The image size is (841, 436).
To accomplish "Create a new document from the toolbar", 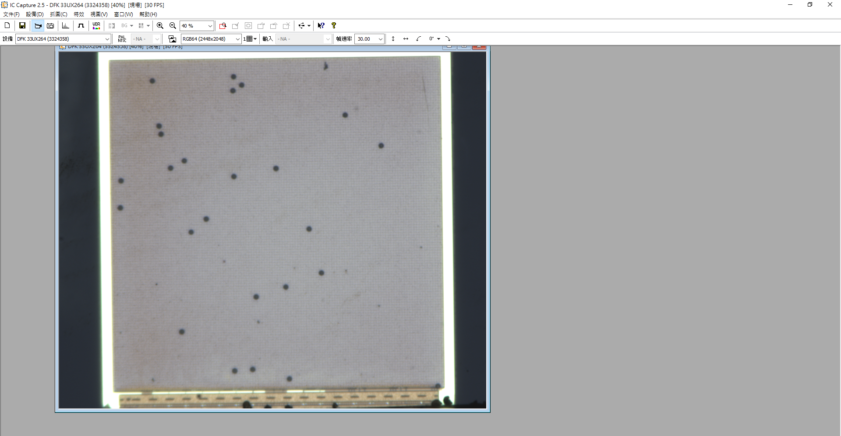I will (7, 25).
